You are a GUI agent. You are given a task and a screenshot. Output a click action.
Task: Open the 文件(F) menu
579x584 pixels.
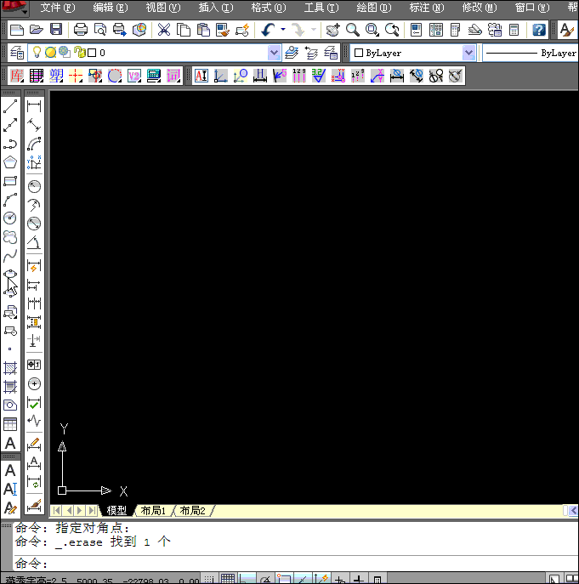coord(57,8)
